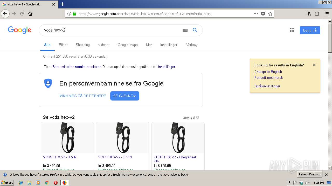Click the page vertical scrollbar thumb

click(x=330, y=37)
